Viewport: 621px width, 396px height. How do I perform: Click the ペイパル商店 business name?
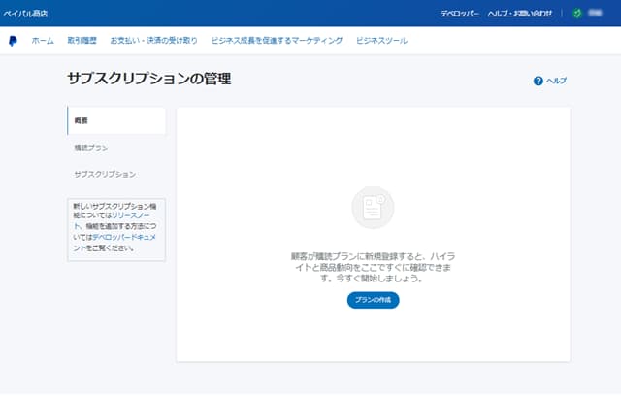(x=25, y=14)
